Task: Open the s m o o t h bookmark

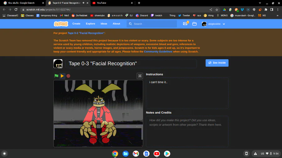Action: tap(115, 16)
